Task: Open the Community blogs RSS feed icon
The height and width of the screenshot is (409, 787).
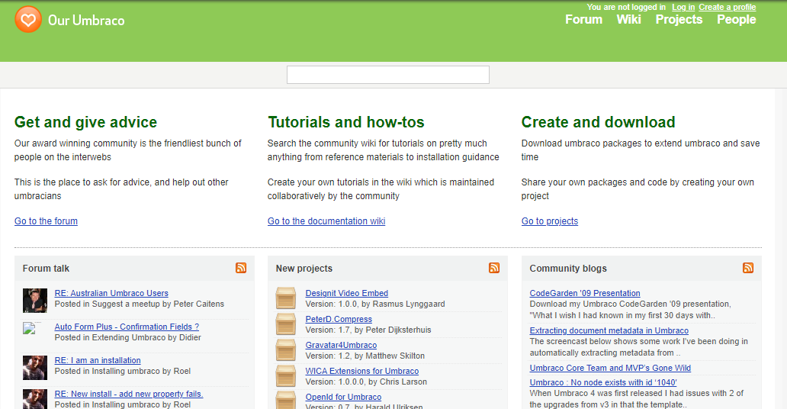Action: point(747,268)
